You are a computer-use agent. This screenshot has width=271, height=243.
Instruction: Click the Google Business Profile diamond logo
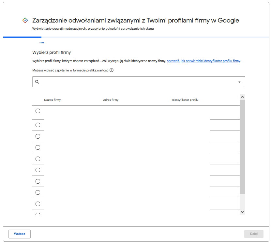click(x=25, y=20)
